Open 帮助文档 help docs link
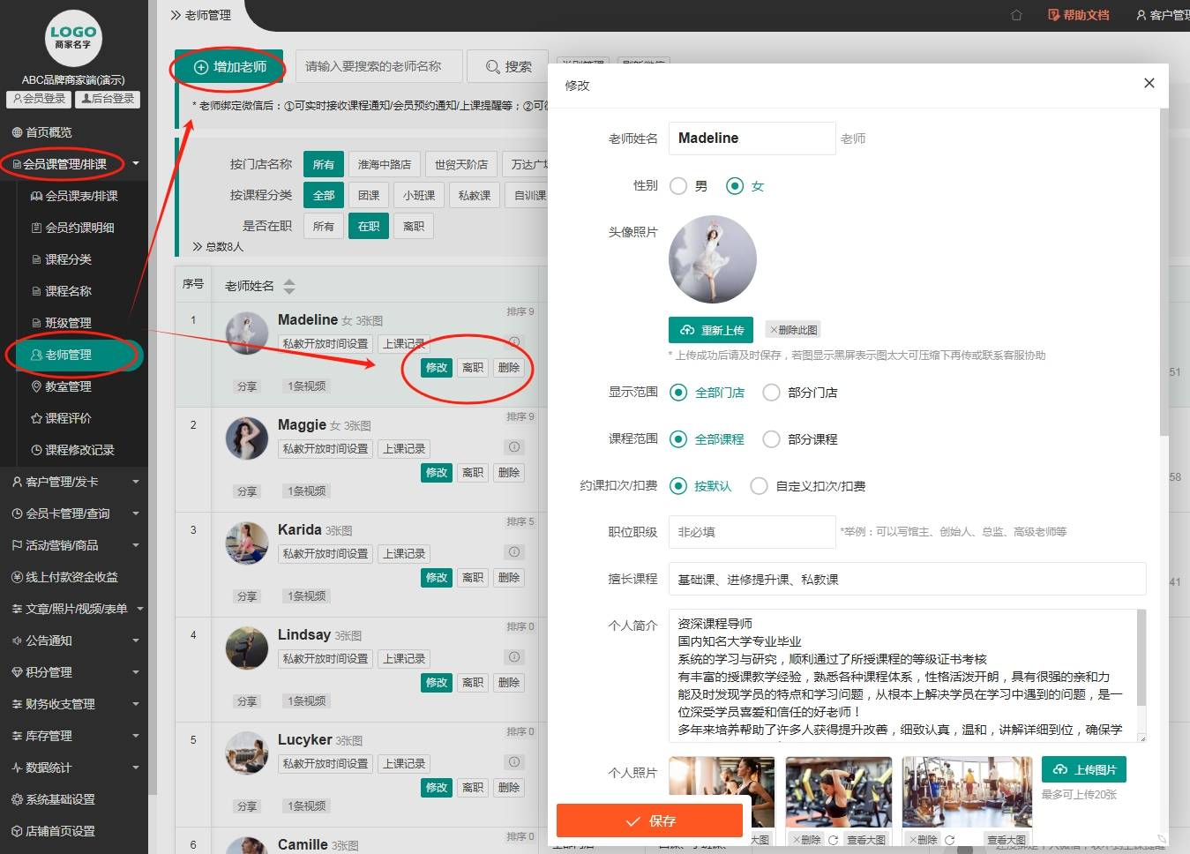This screenshot has height=854, width=1190. 1078,15
